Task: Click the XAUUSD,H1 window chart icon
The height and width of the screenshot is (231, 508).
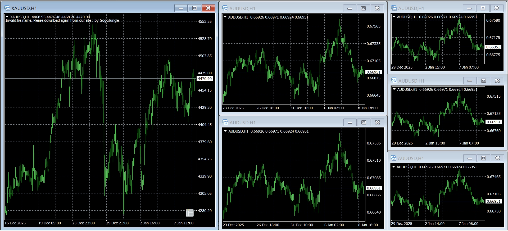Action: click(x=7, y=8)
